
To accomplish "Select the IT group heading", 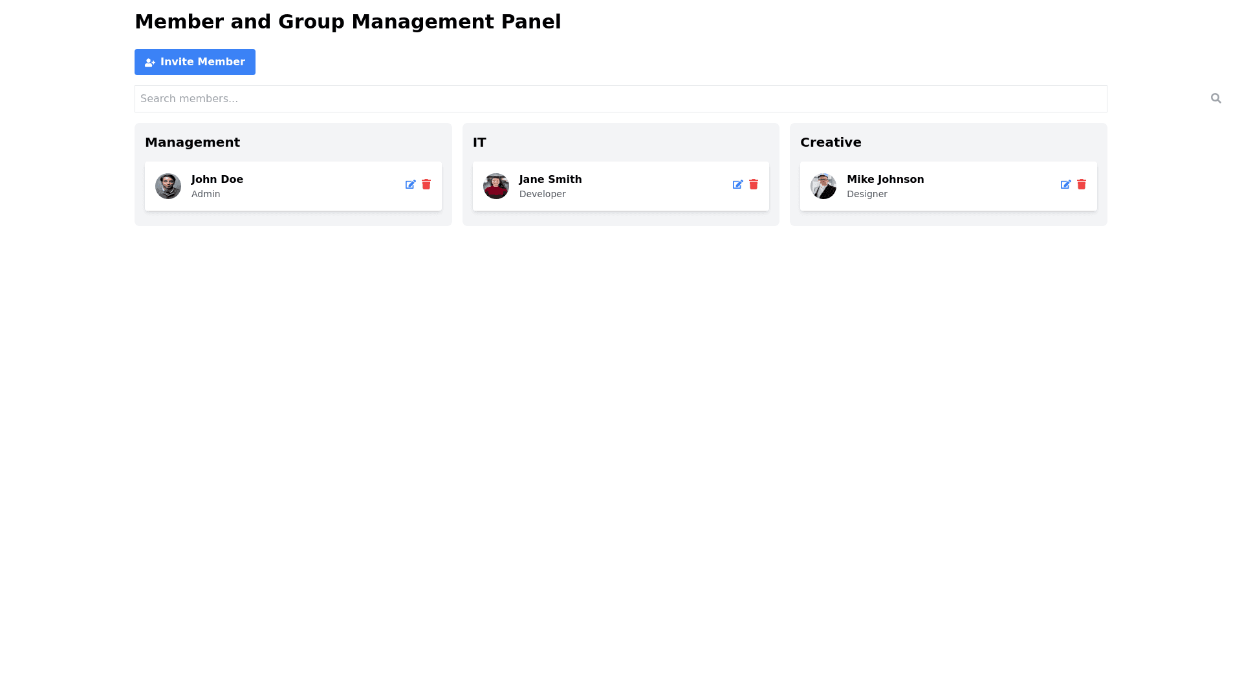I will (x=479, y=142).
